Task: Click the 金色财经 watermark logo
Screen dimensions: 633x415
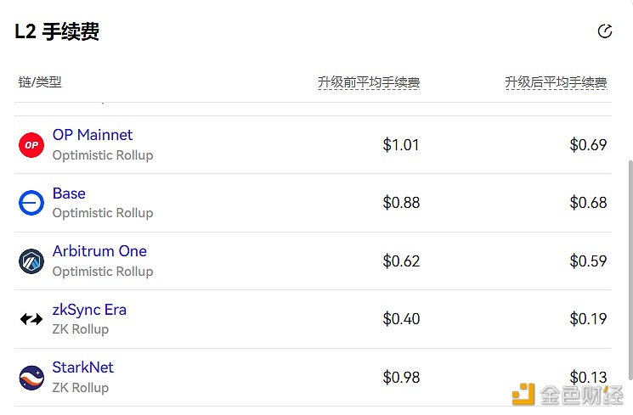Action: coord(568,395)
